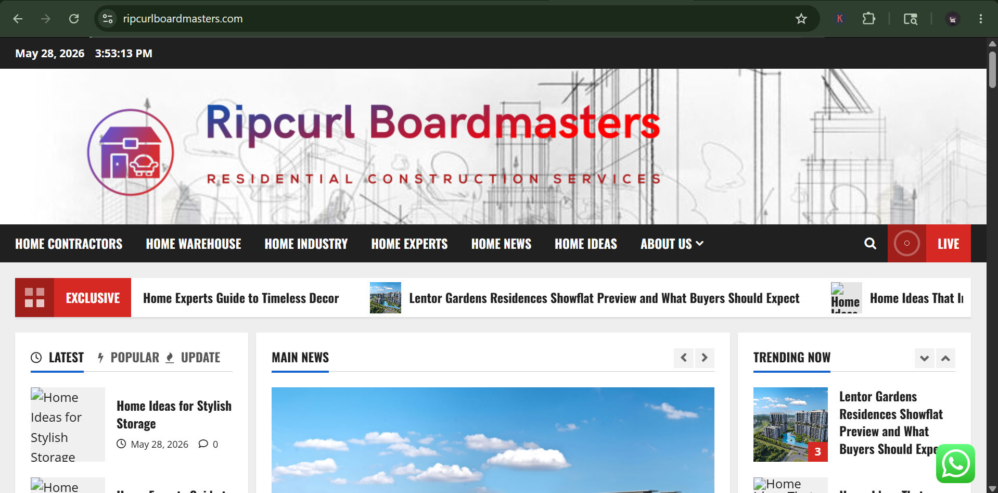Switch to the Popular tab
This screenshot has height=493, width=998.
pyautogui.click(x=129, y=358)
